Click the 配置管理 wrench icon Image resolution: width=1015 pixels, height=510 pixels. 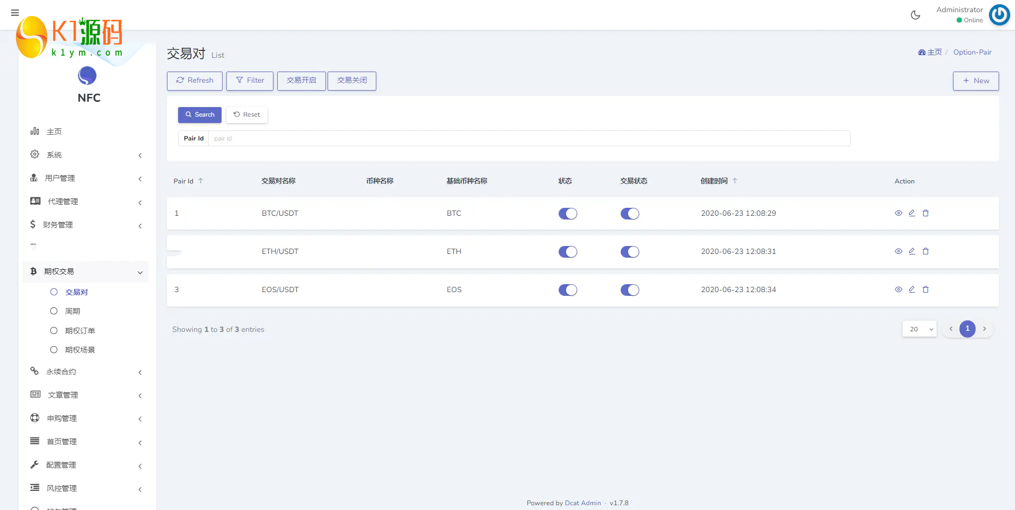pyautogui.click(x=34, y=464)
